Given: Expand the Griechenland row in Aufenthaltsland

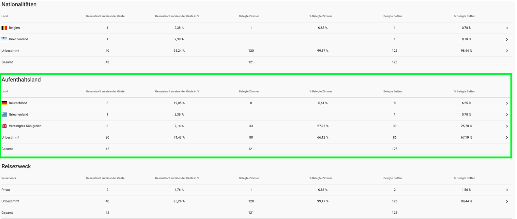Looking at the screenshot, I should [507, 115].
